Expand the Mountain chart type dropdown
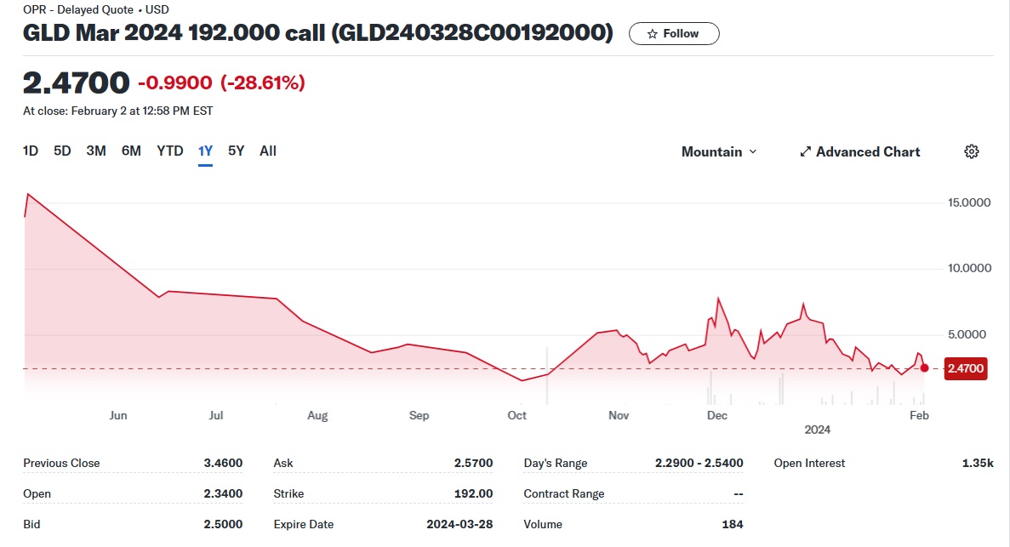The image size is (1010, 547). click(719, 151)
